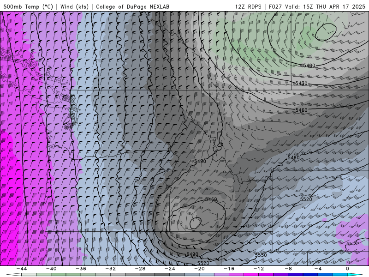369x277 pixels.
Task: Click the -4 colorbar tick label
Action: [318, 269]
